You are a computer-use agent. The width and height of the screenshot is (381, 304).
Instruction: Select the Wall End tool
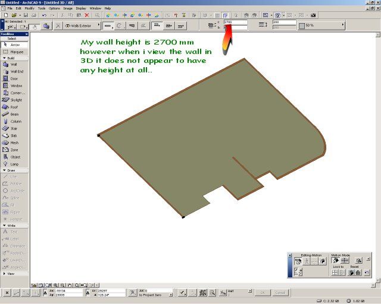(14, 71)
